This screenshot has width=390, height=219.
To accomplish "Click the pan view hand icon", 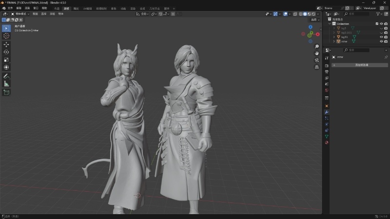I will tap(316, 54).
